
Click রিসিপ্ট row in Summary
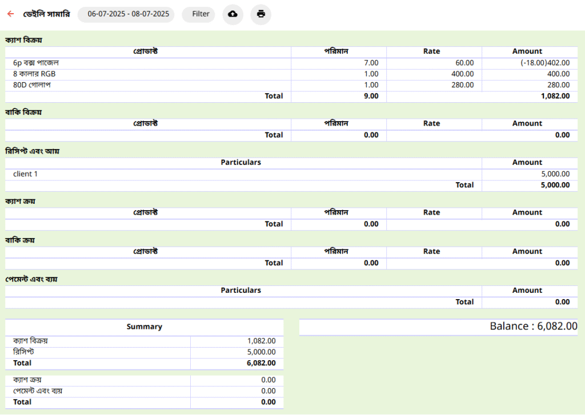pyautogui.click(x=145, y=352)
